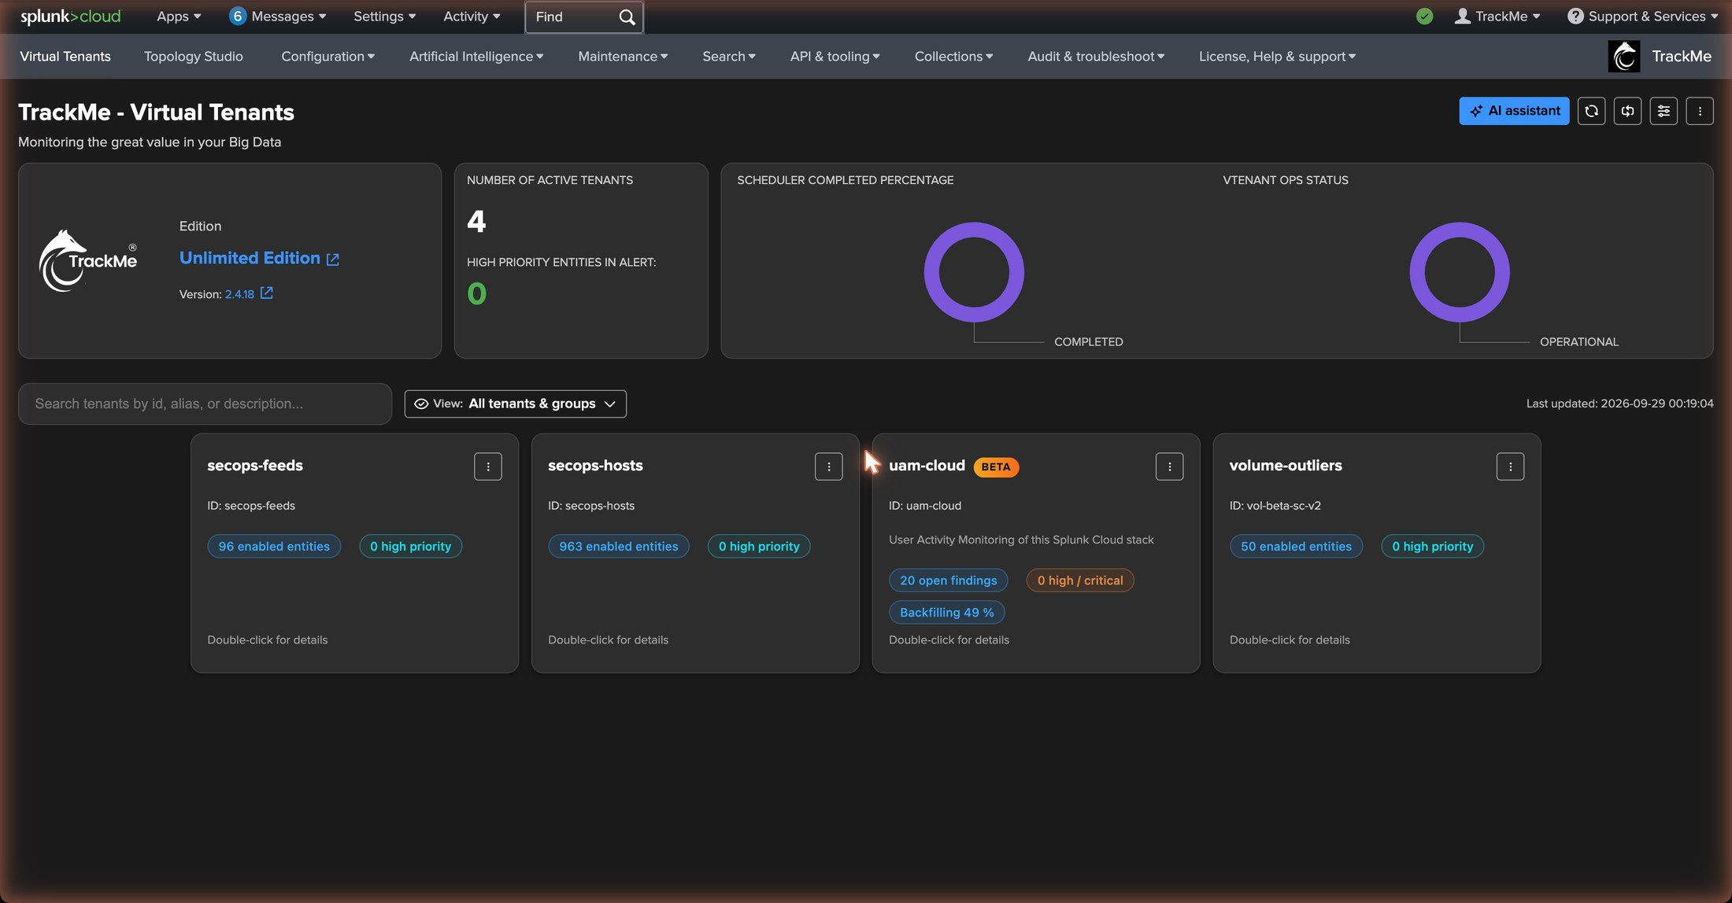The image size is (1732, 903).
Task: Click the eye icon in the View selector
Action: coord(421,404)
